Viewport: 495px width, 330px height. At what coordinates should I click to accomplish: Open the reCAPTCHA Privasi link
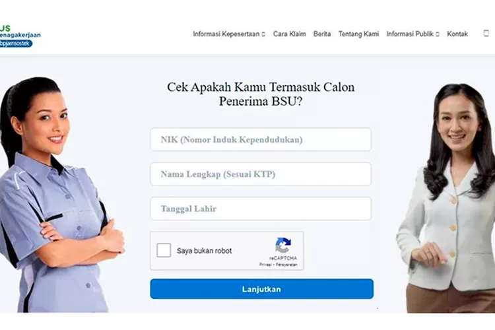point(266,265)
